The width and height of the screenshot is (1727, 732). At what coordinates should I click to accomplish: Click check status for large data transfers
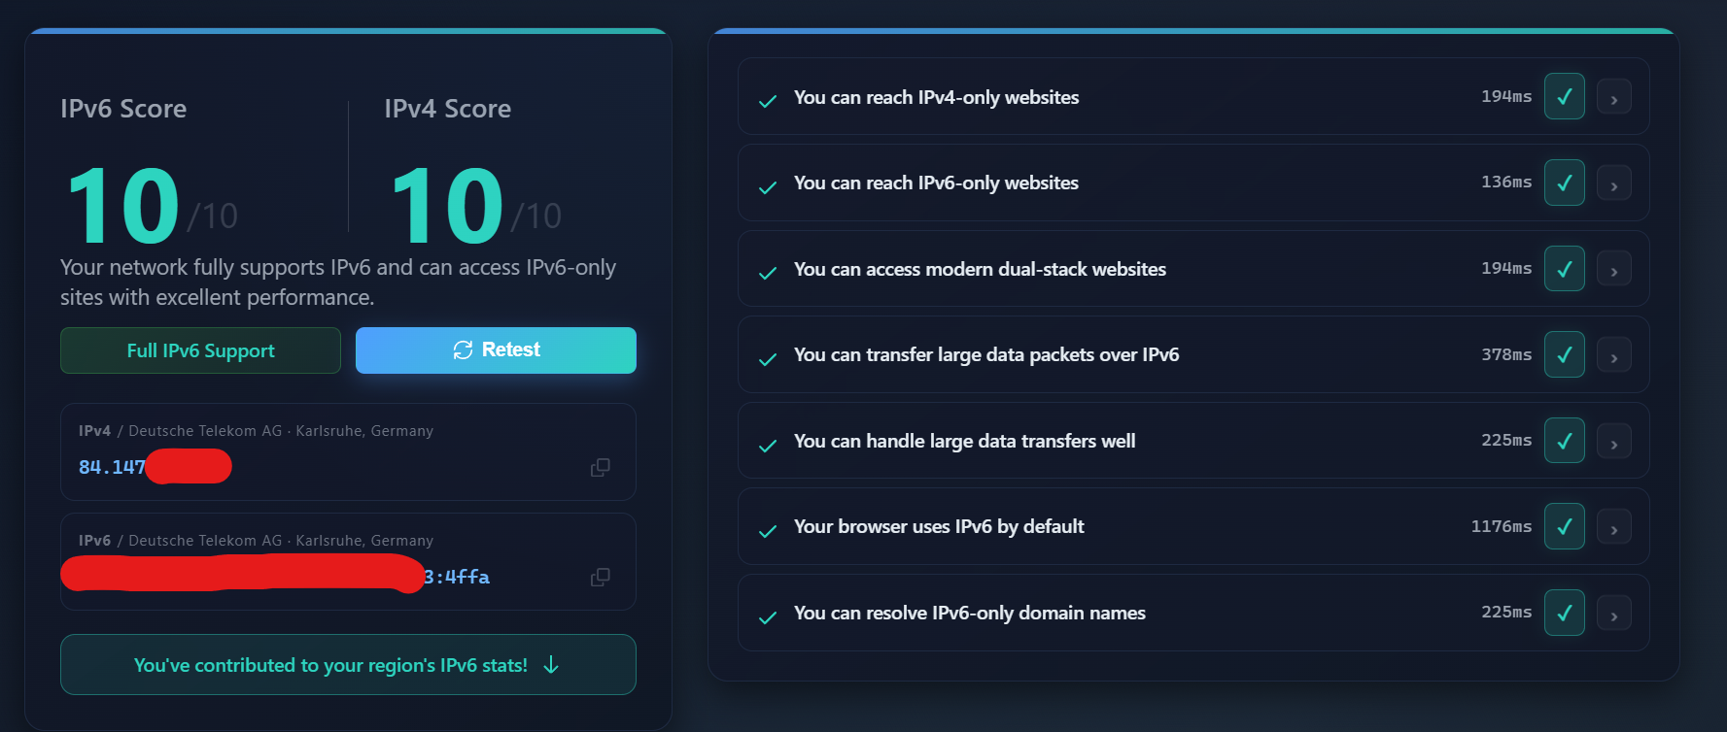[1564, 441]
